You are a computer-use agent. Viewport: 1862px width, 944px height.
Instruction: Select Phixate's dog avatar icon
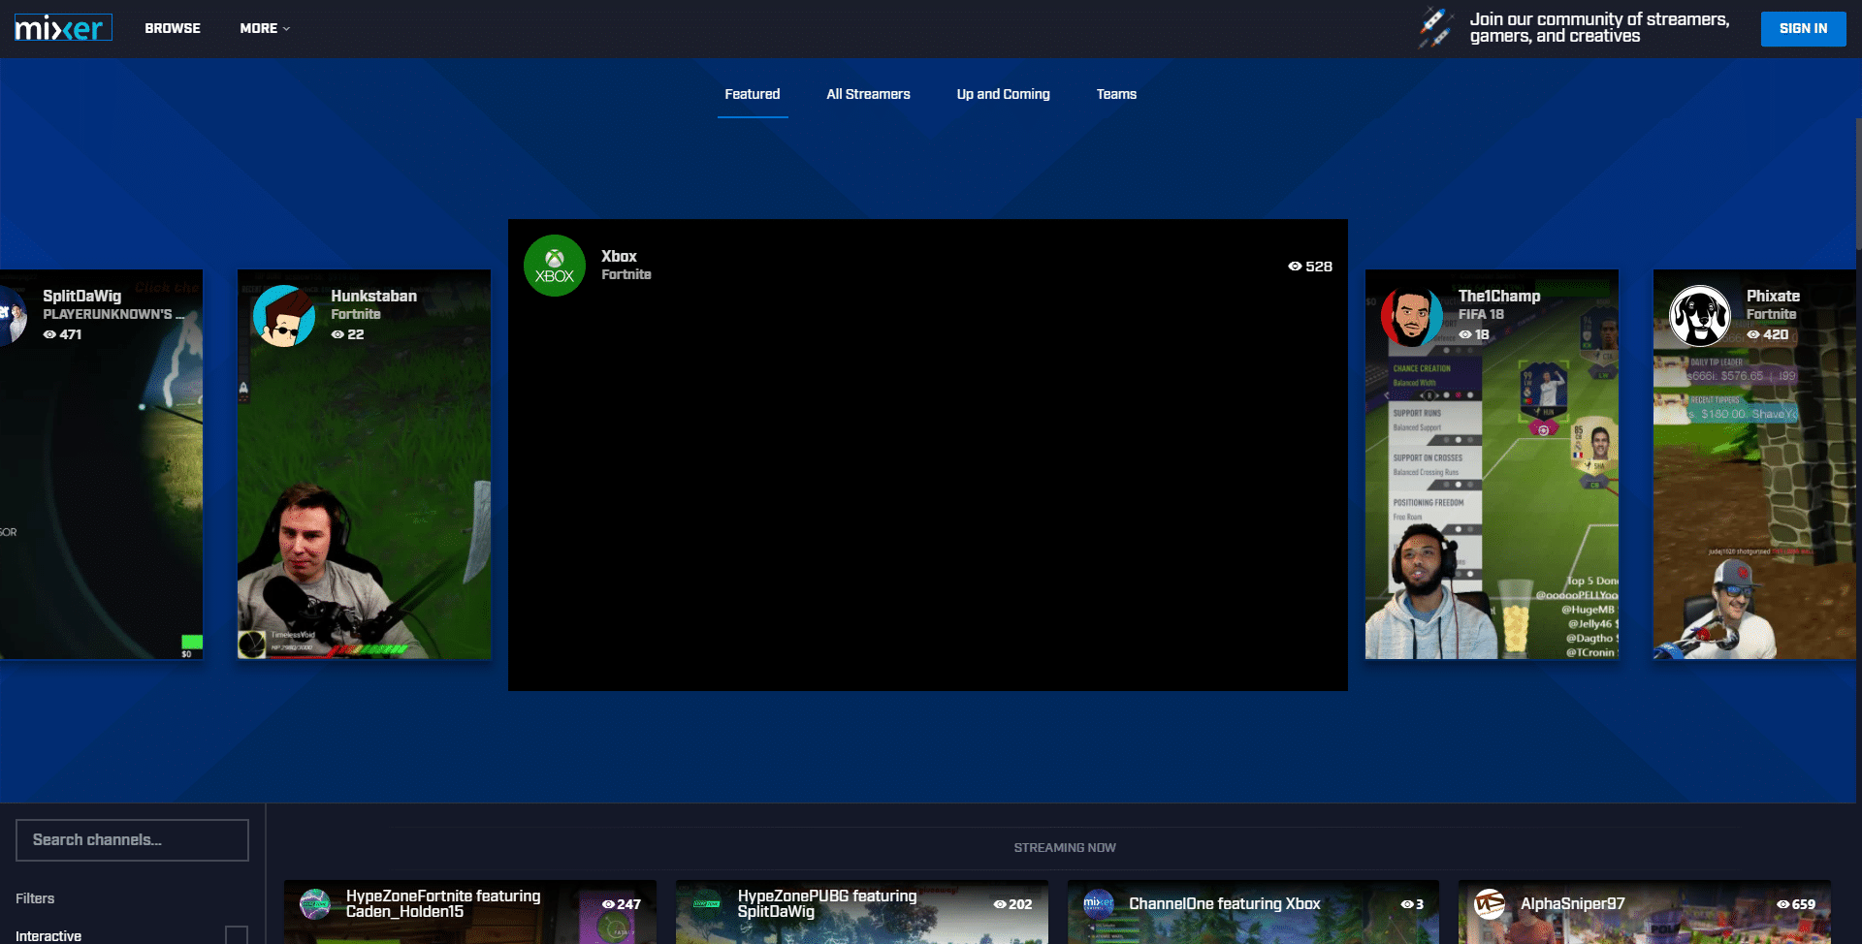(1699, 316)
